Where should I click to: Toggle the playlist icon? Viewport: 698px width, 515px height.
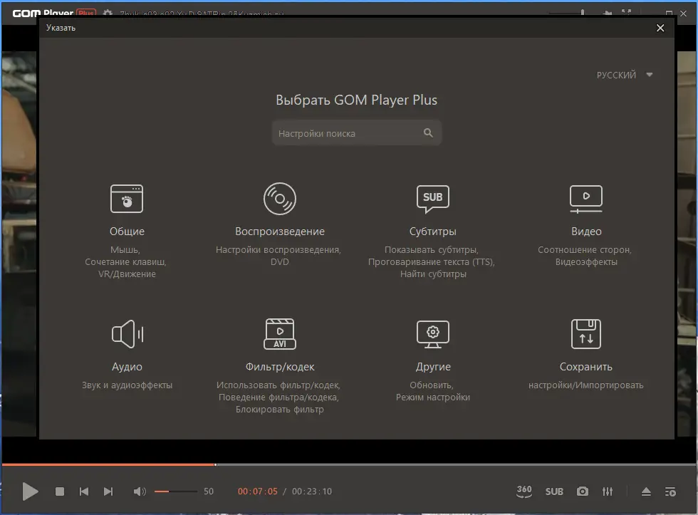pyautogui.click(x=670, y=491)
